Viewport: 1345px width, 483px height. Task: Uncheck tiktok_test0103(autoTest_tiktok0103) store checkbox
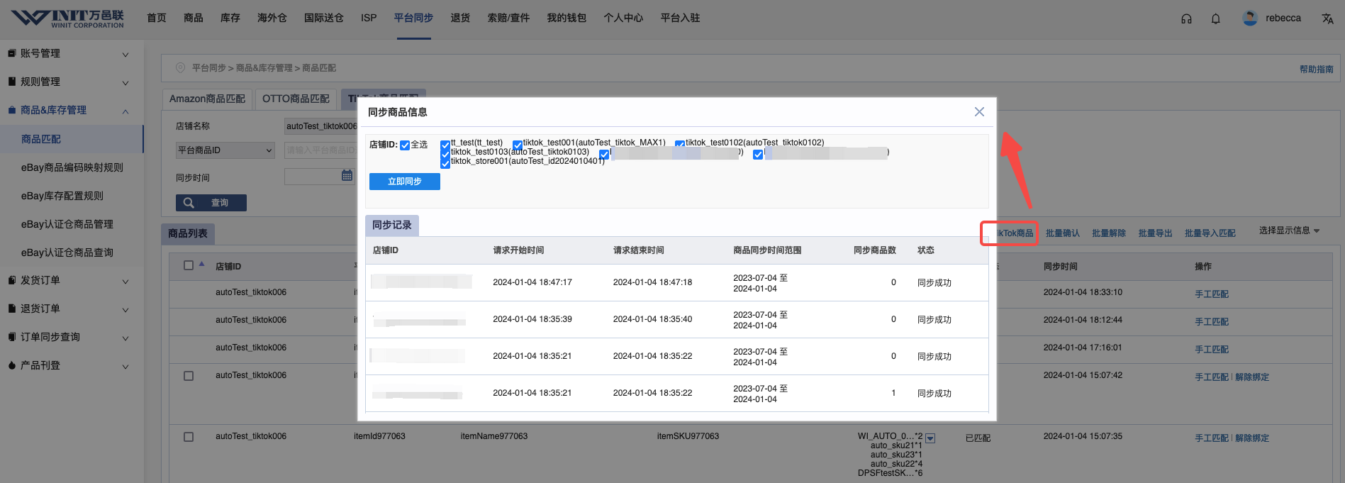pos(445,154)
